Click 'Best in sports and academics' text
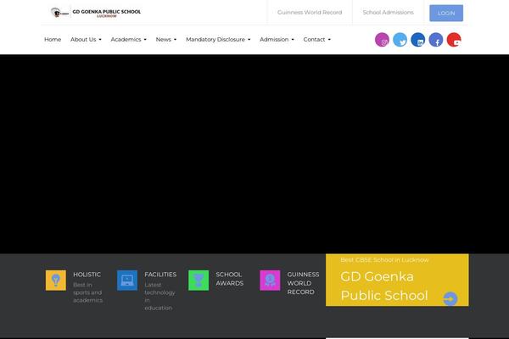 tap(87, 292)
